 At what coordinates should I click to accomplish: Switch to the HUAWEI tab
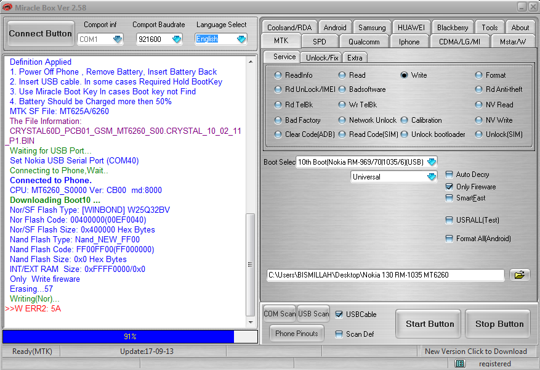pyautogui.click(x=411, y=27)
